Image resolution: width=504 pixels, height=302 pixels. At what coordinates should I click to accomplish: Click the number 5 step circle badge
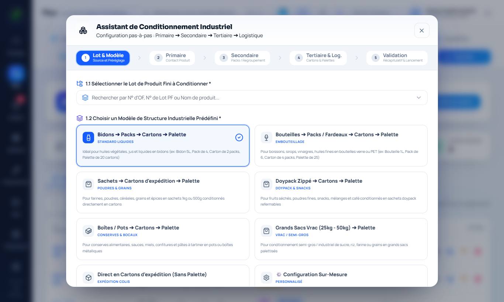(376, 58)
